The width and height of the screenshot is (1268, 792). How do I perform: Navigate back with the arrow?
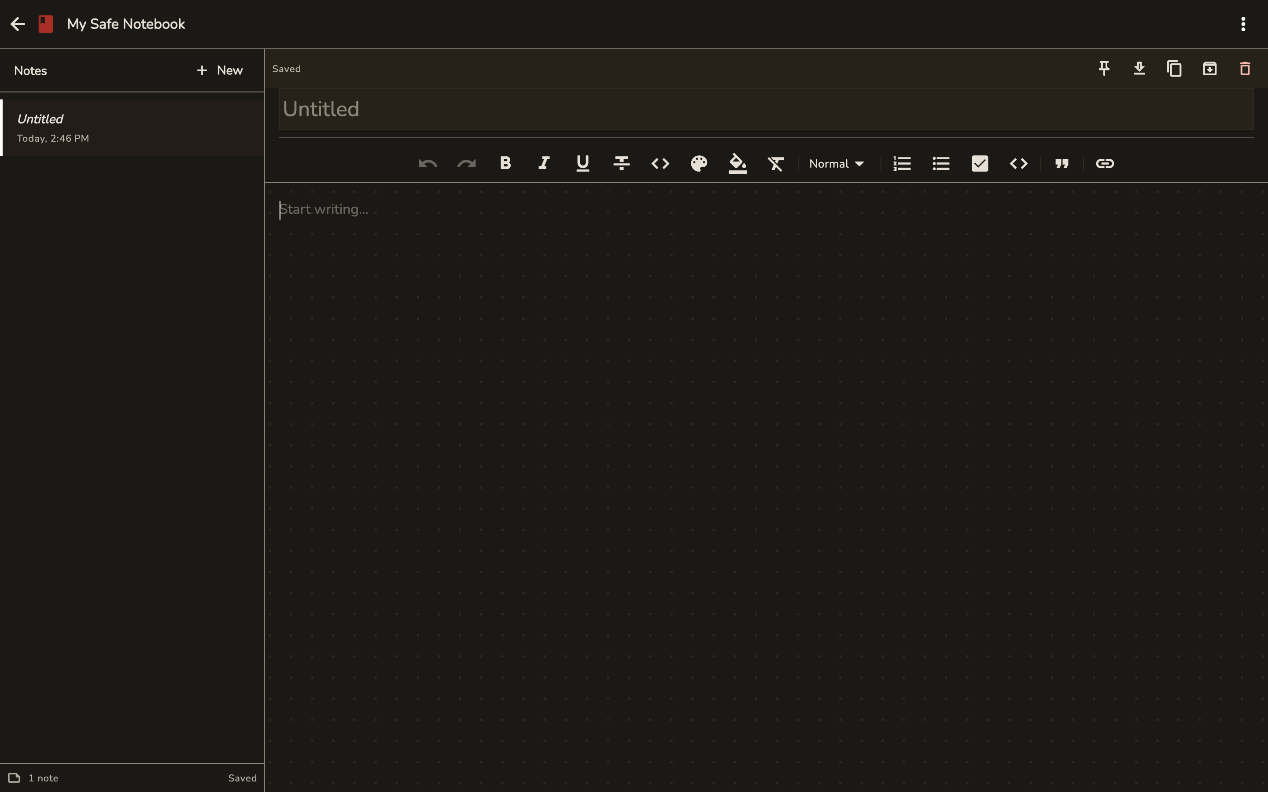click(x=17, y=24)
